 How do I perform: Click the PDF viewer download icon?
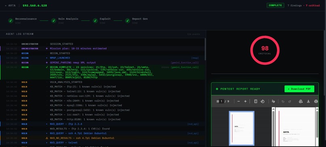pos(308,101)
